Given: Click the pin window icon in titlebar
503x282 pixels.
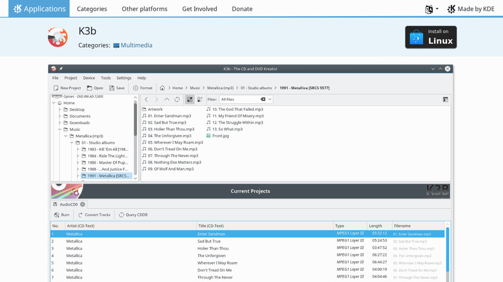Looking at the screenshot, I should [61, 69].
